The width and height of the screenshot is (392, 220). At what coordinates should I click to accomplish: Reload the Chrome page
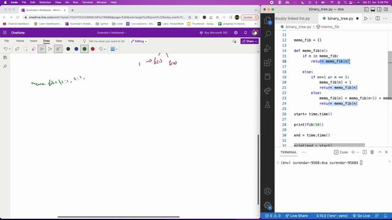point(18,18)
